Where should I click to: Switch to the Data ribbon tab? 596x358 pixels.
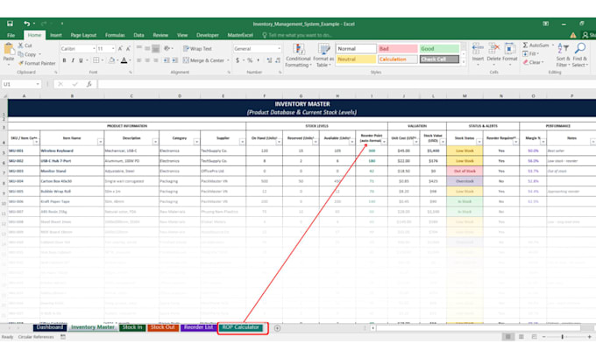138,35
